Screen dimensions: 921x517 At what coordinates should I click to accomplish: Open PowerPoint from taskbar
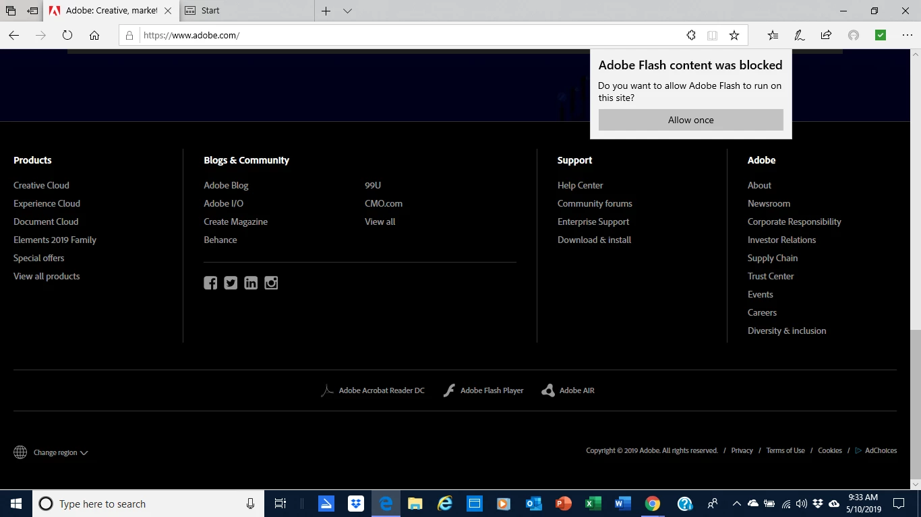coord(564,504)
